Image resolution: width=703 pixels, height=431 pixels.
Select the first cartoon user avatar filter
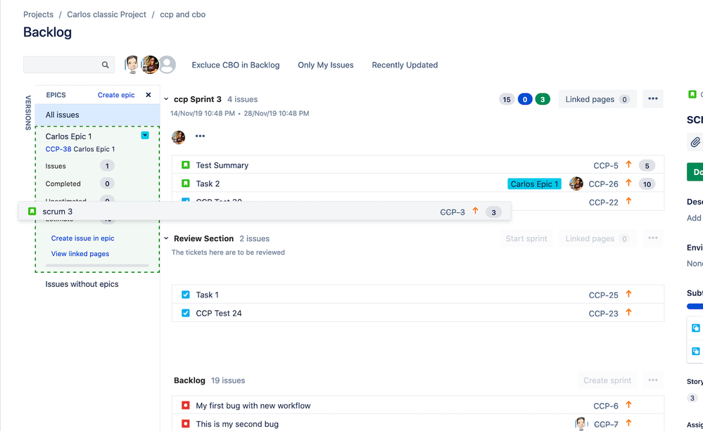coord(132,65)
